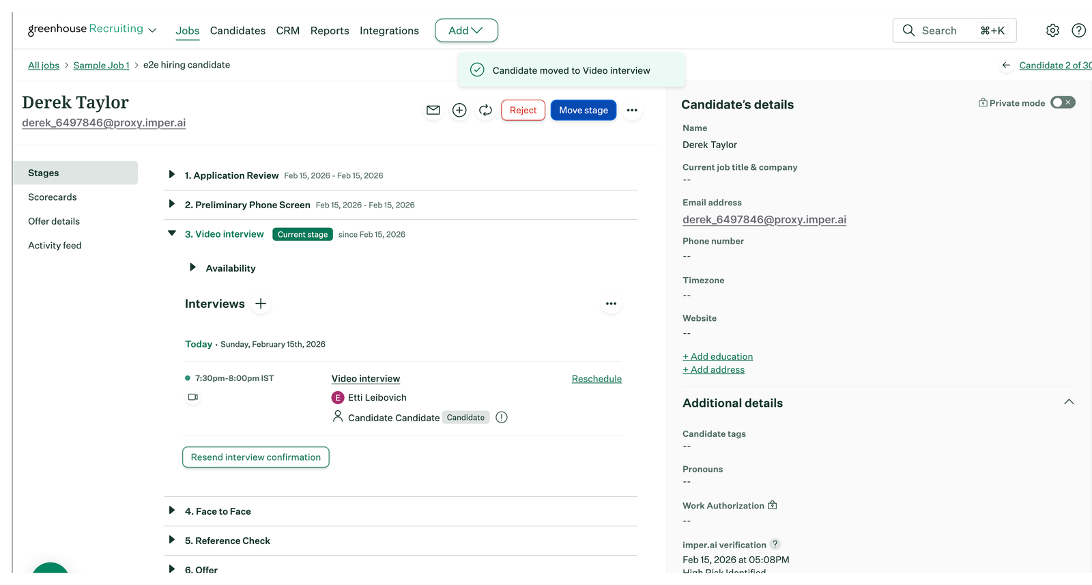Toggle Private mode switch
The height and width of the screenshot is (585, 1092).
(x=1063, y=102)
